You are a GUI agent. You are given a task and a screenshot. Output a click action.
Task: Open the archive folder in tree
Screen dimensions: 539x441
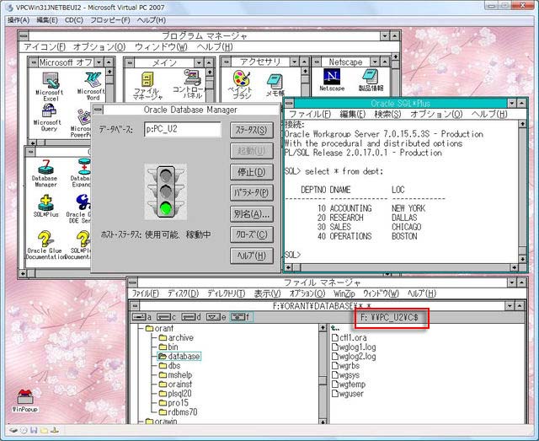click(176, 338)
